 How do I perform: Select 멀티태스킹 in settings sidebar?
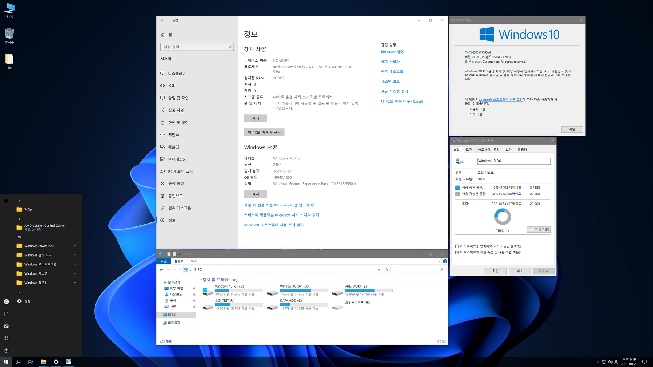pos(197,159)
